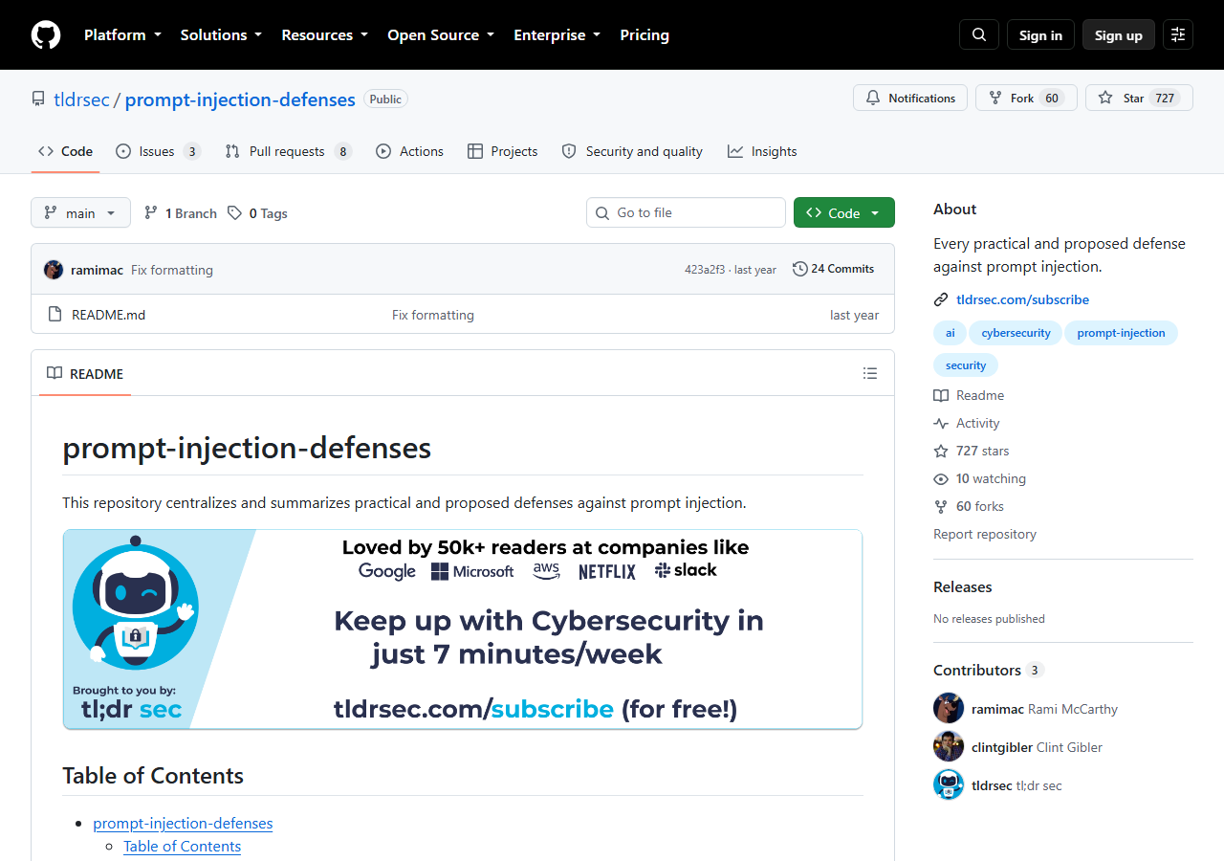Click the clock icon beside 24 Commits
This screenshot has width=1224, height=861.
(x=800, y=269)
